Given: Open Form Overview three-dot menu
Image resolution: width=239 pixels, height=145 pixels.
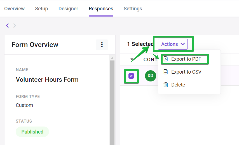Looking at the screenshot, I should pyautogui.click(x=102, y=45).
